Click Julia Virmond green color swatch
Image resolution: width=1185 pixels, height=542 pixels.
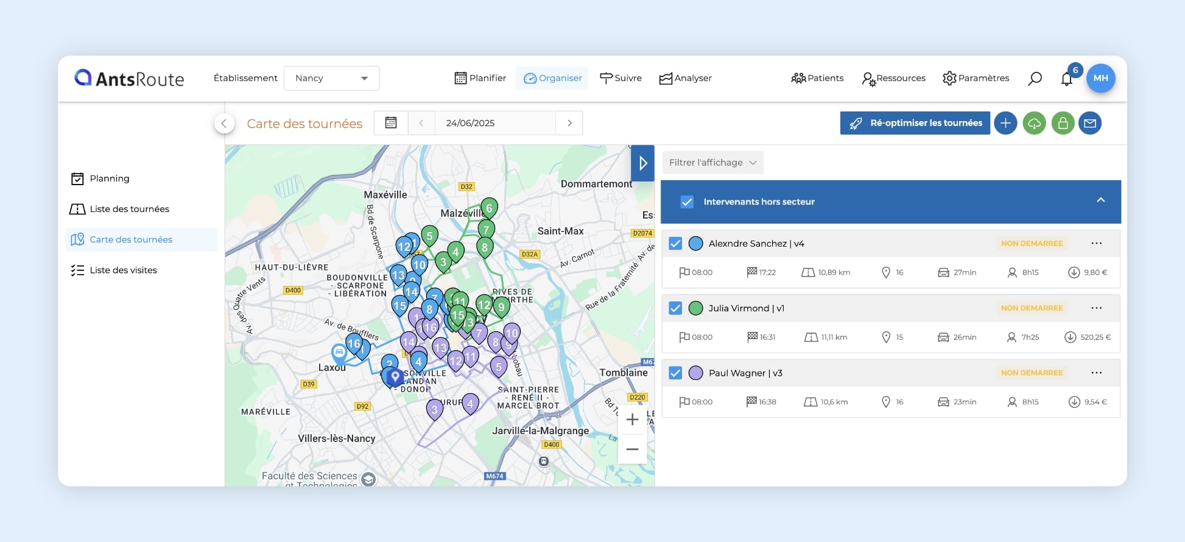(696, 308)
